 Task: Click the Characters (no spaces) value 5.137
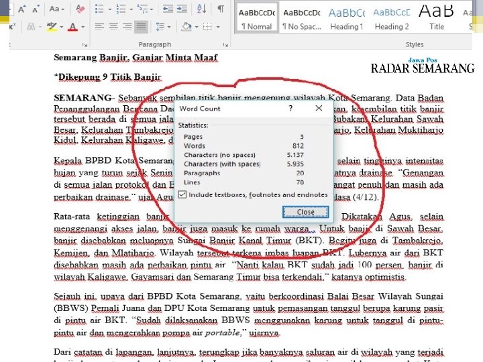(x=295, y=155)
